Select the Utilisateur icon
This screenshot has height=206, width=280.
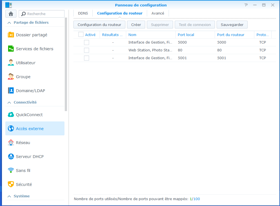tap(11, 63)
